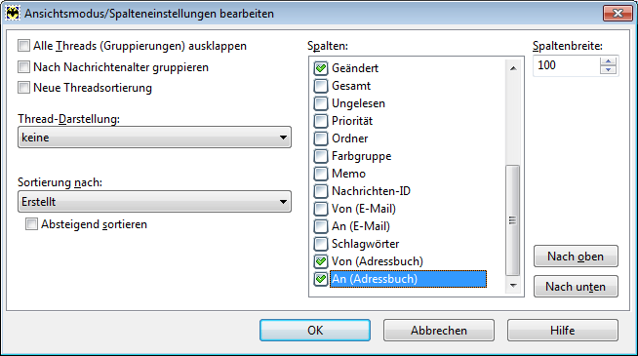Image resolution: width=638 pixels, height=356 pixels.
Task: Open the Thread-Darstellung dropdown
Action: [154, 138]
